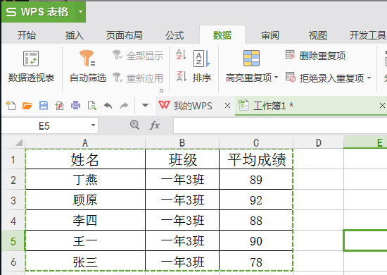Open the WPS 表格 application menu arrow
Screen dimensions: 387x275
pos(80,11)
